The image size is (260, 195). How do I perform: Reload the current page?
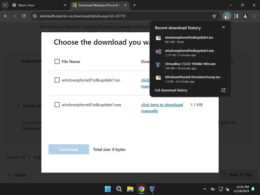(x=24, y=16)
